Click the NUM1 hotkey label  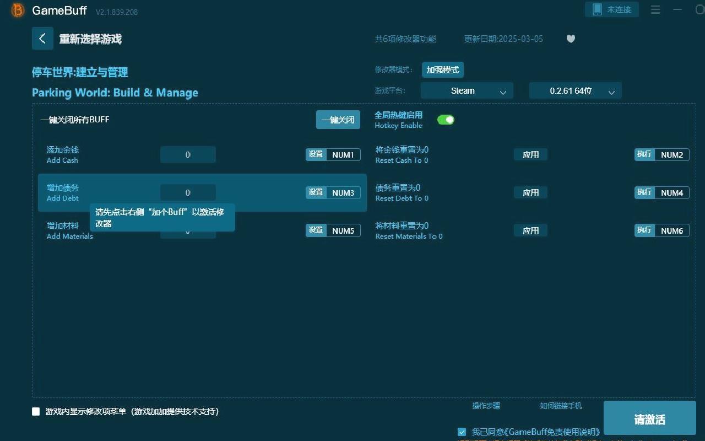343,155
